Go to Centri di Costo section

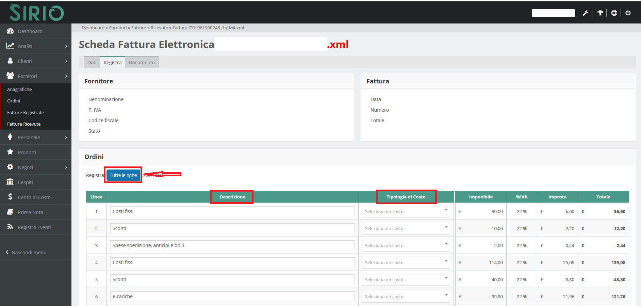(x=34, y=197)
